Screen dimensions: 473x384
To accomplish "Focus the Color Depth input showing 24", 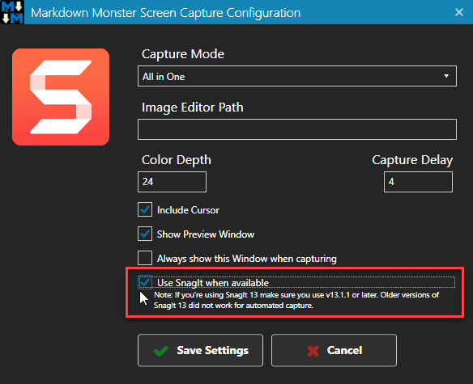I will [x=172, y=182].
